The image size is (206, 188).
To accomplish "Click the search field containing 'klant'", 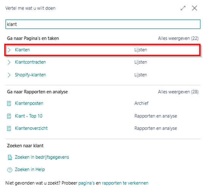I will [103, 24].
